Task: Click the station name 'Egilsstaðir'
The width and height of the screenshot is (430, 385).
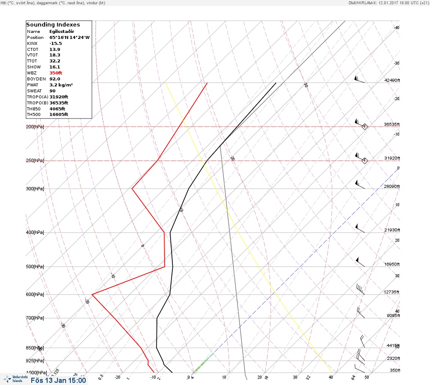Action: point(62,32)
